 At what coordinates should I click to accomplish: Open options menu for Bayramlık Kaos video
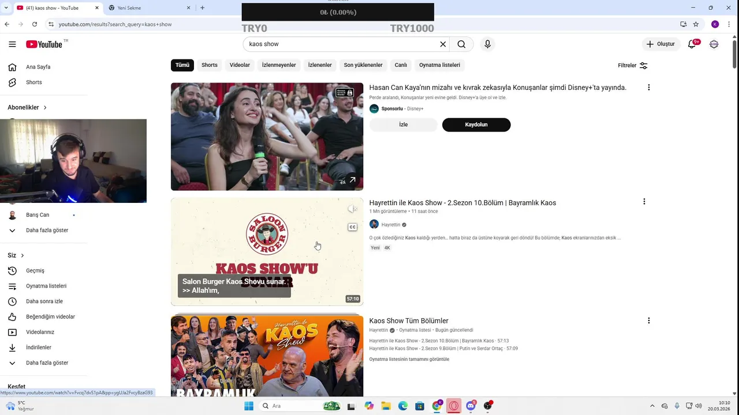coord(644,202)
